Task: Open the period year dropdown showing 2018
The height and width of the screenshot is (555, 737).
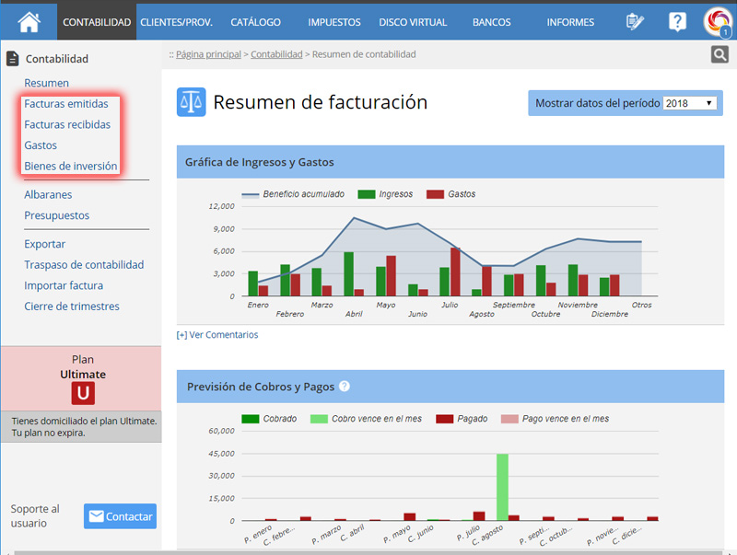Action: (690, 103)
